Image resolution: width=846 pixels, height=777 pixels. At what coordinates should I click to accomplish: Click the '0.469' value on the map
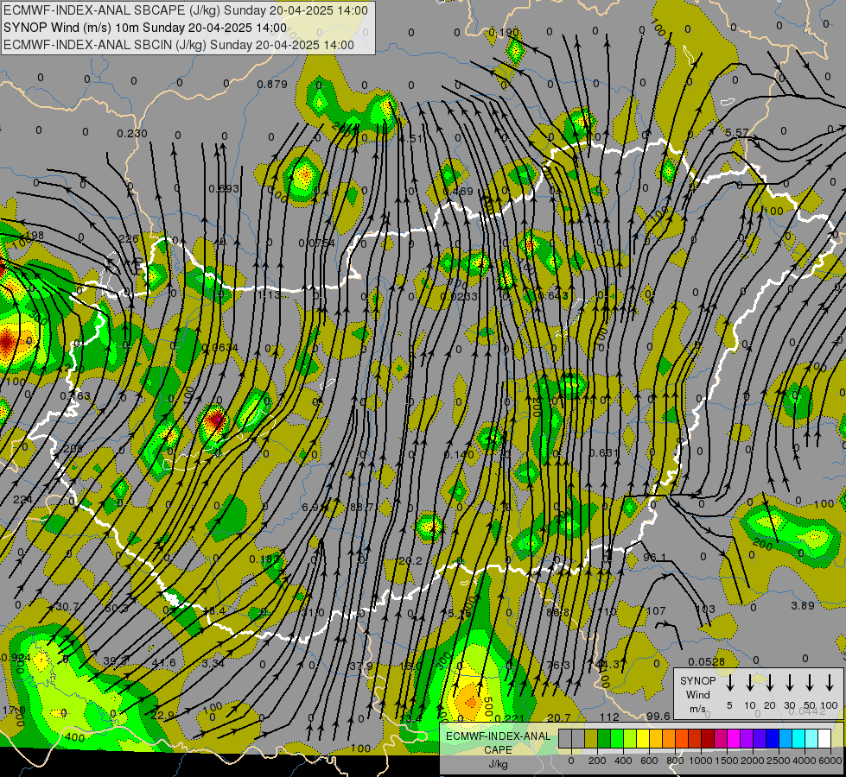(x=457, y=192)
